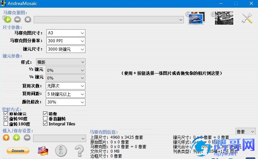The image size is (258, 159).
Task: Open the ¼ 镶元 percentage dropdown
Action: [65, 78]
